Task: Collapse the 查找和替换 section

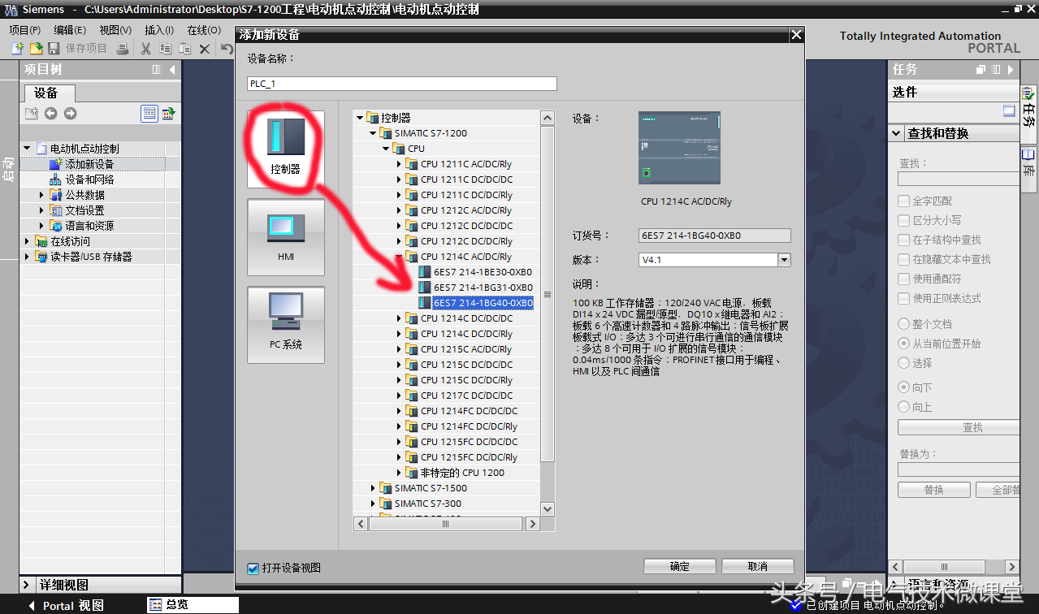Action: click(x=896, y=133)
